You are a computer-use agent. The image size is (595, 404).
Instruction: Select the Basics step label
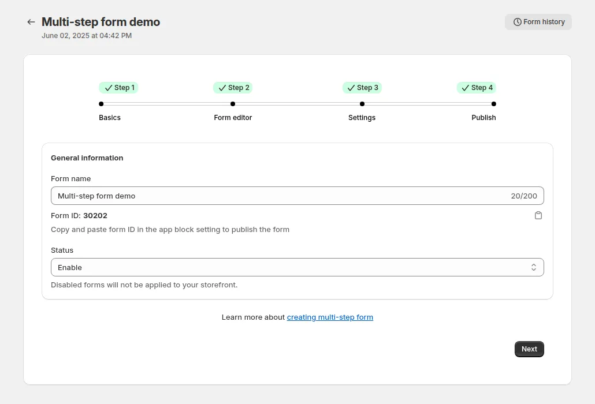point(110,118)
